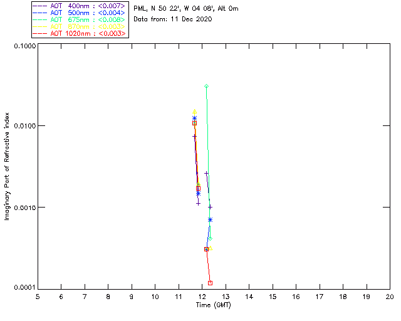Click the 0.0001 y-axis tick label
401x321 pixels.
click(x=24, y=288)
